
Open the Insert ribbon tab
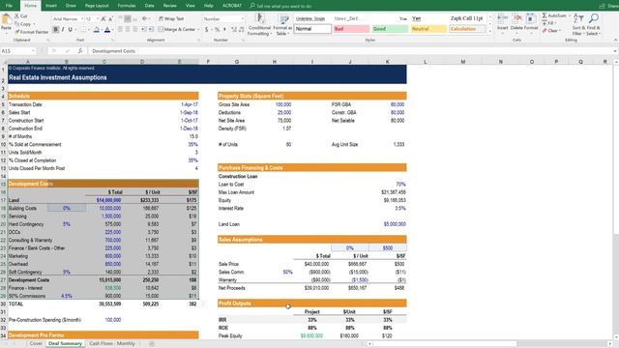[x=51, y=6]
